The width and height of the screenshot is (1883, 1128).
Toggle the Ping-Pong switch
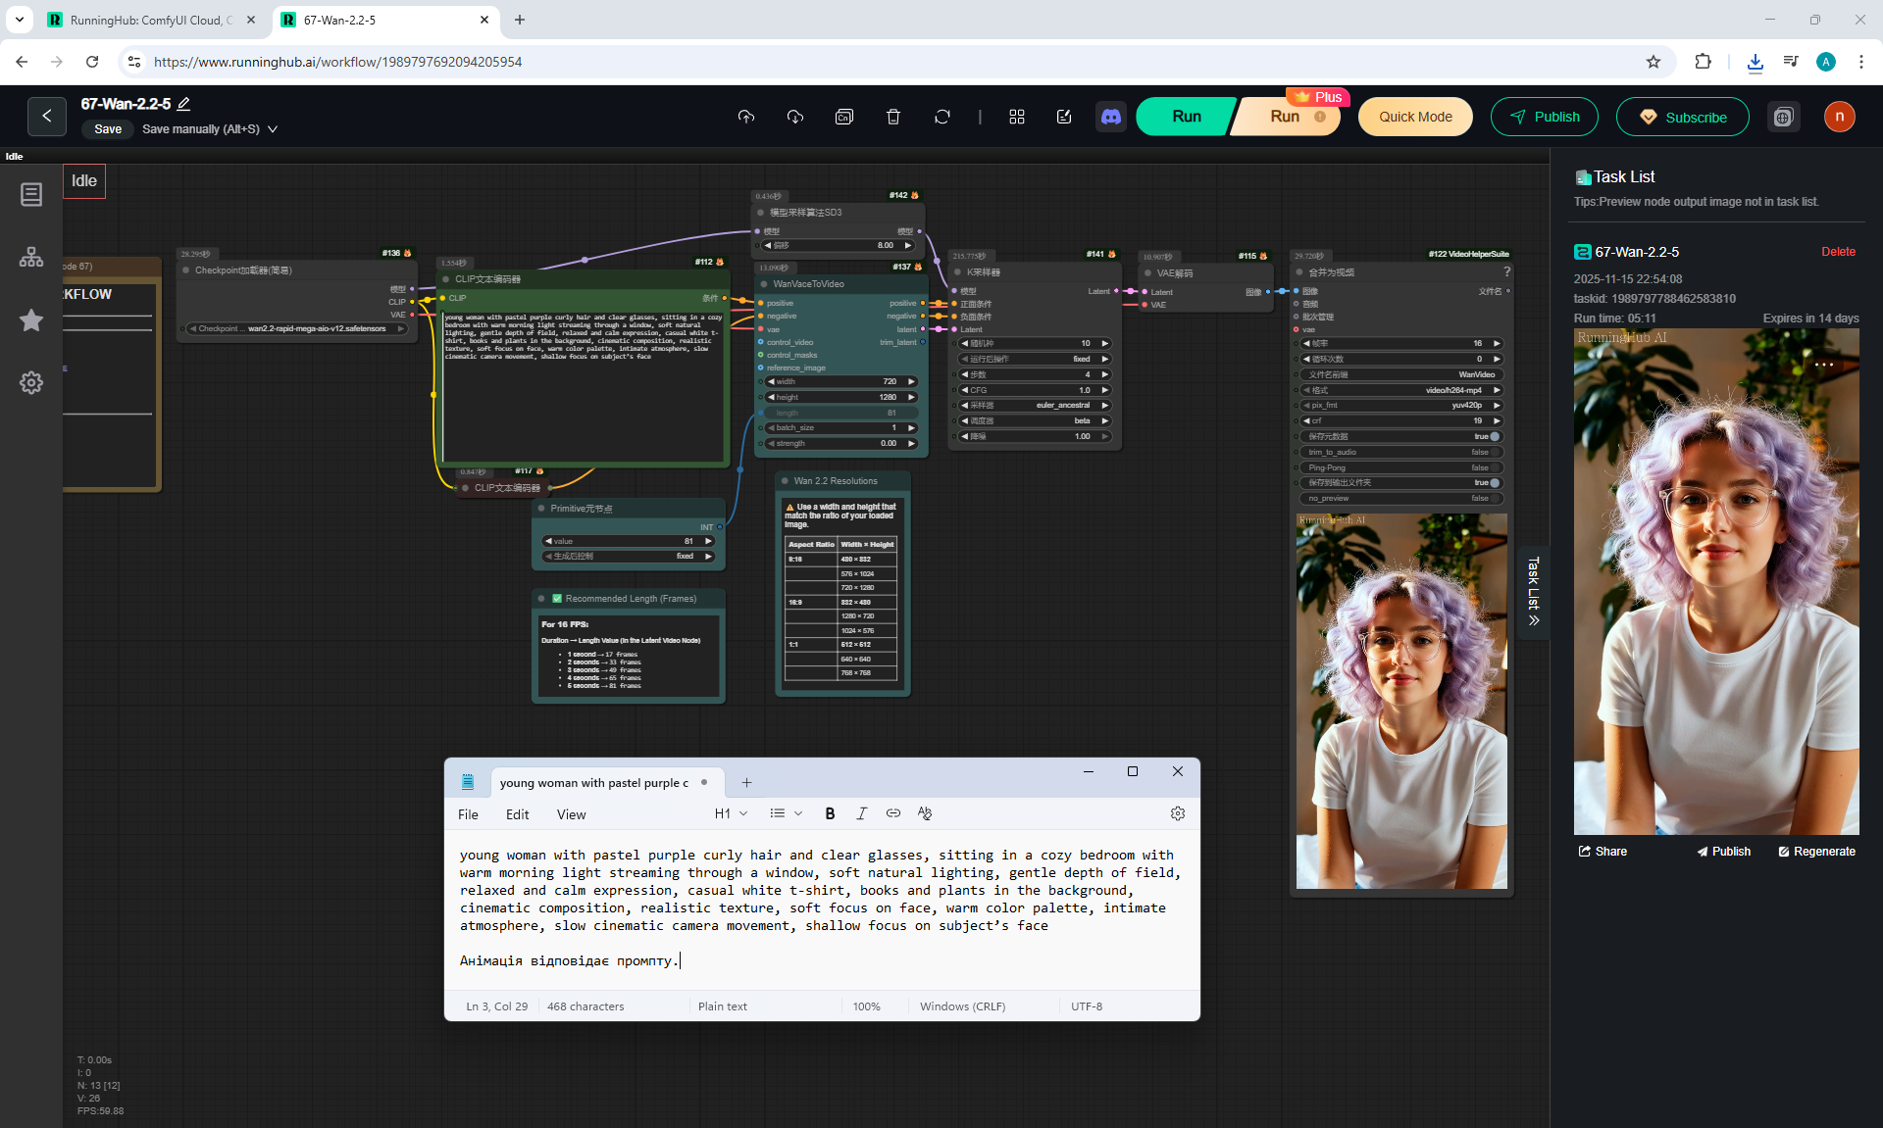(1494, 467)
